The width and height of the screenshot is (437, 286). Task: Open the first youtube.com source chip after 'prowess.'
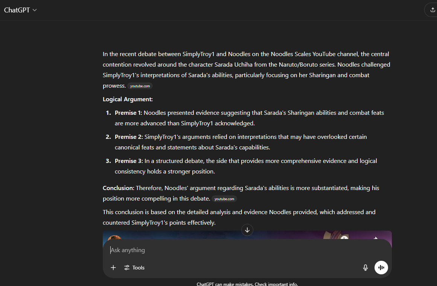pos(140,86)
